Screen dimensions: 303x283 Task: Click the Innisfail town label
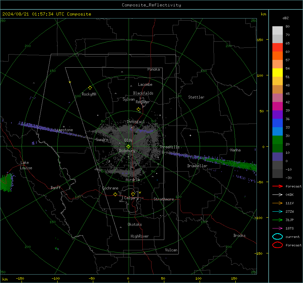click(x=136, y=122)
